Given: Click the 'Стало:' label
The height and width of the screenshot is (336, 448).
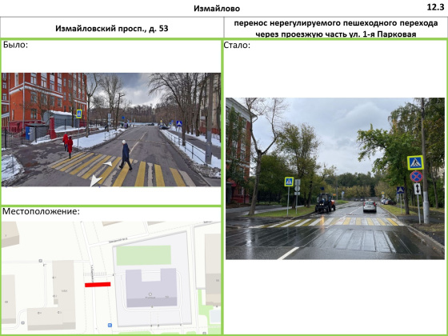Looking at the screenshot, I should pos(237,45).
